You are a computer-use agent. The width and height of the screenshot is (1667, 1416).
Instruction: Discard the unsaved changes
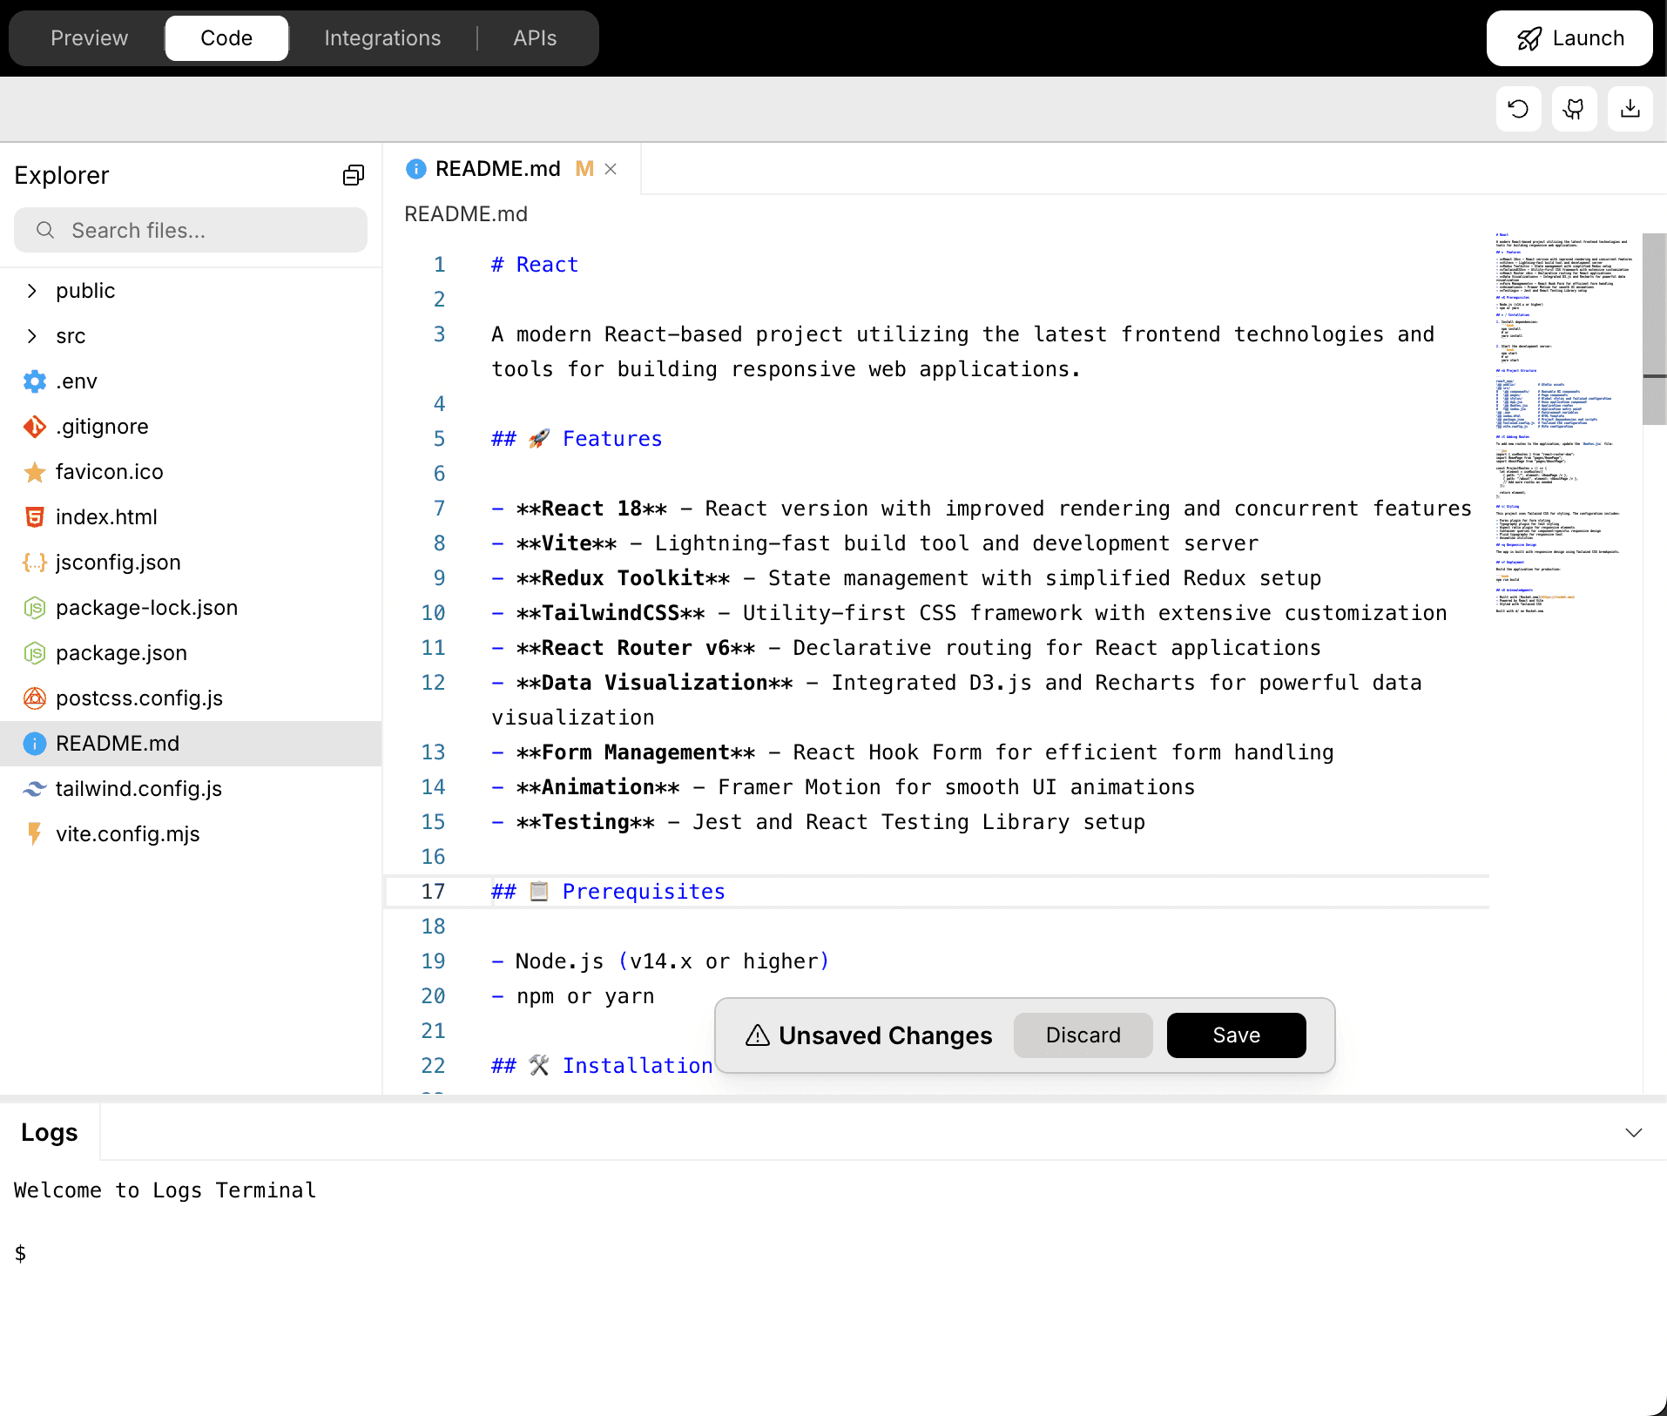click(1082, 1035)
